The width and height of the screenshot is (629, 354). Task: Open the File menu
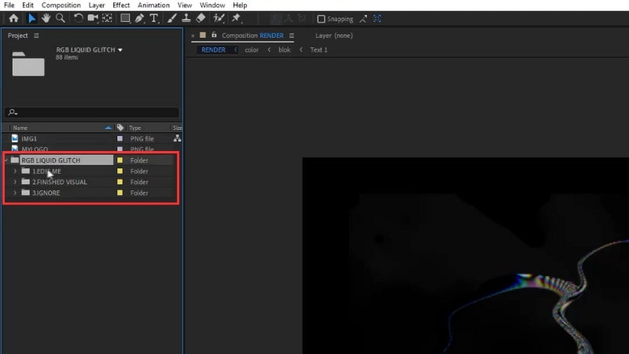[x=9, y=6]
